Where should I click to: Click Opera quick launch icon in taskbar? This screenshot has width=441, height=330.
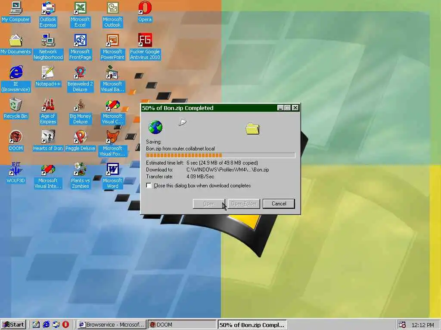point(65,325)
